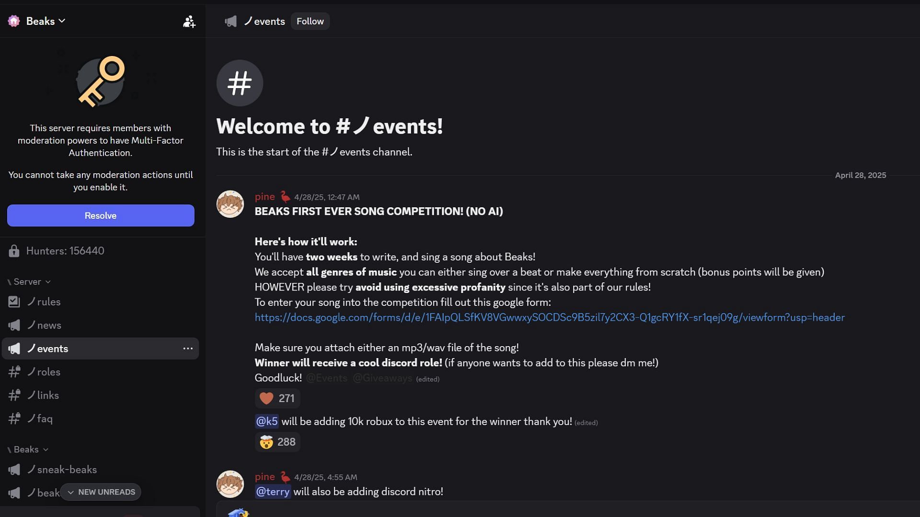Open the Google form link
Screen dimensions: 920x517
[x=550, y=317]
